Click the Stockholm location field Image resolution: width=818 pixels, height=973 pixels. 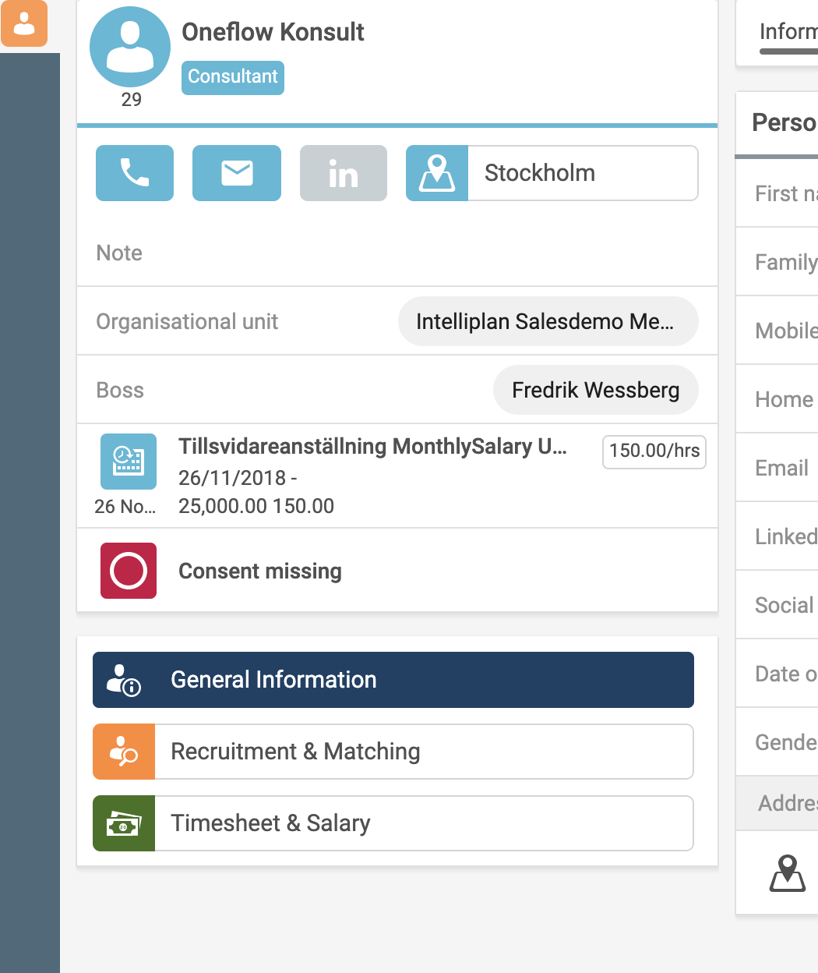(582, 173)
